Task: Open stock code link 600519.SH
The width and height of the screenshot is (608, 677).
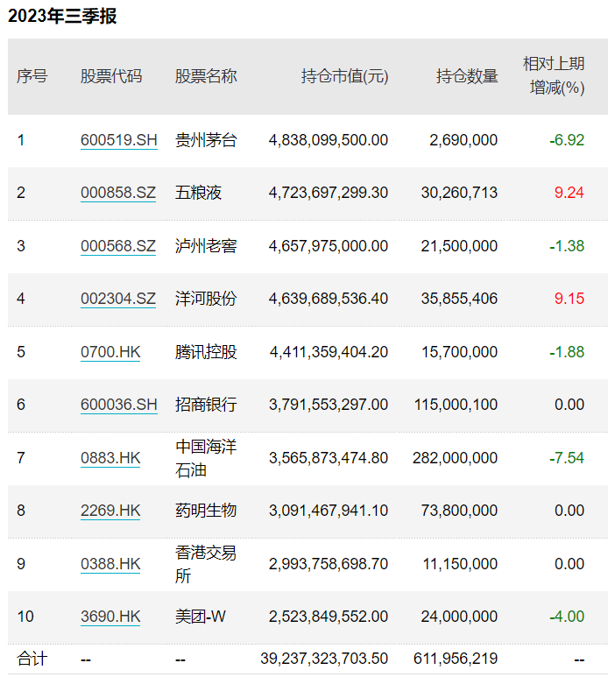Action: point(119,140)
